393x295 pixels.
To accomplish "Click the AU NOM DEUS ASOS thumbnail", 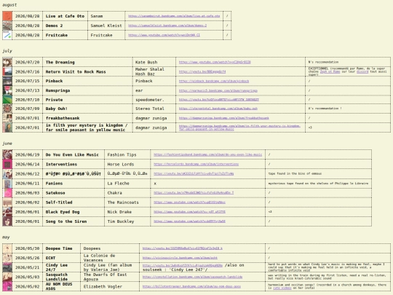I will [x=7, y=287].
